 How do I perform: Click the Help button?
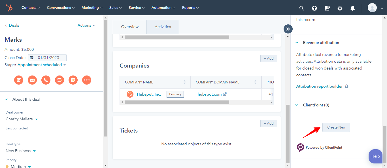[375, 156]
